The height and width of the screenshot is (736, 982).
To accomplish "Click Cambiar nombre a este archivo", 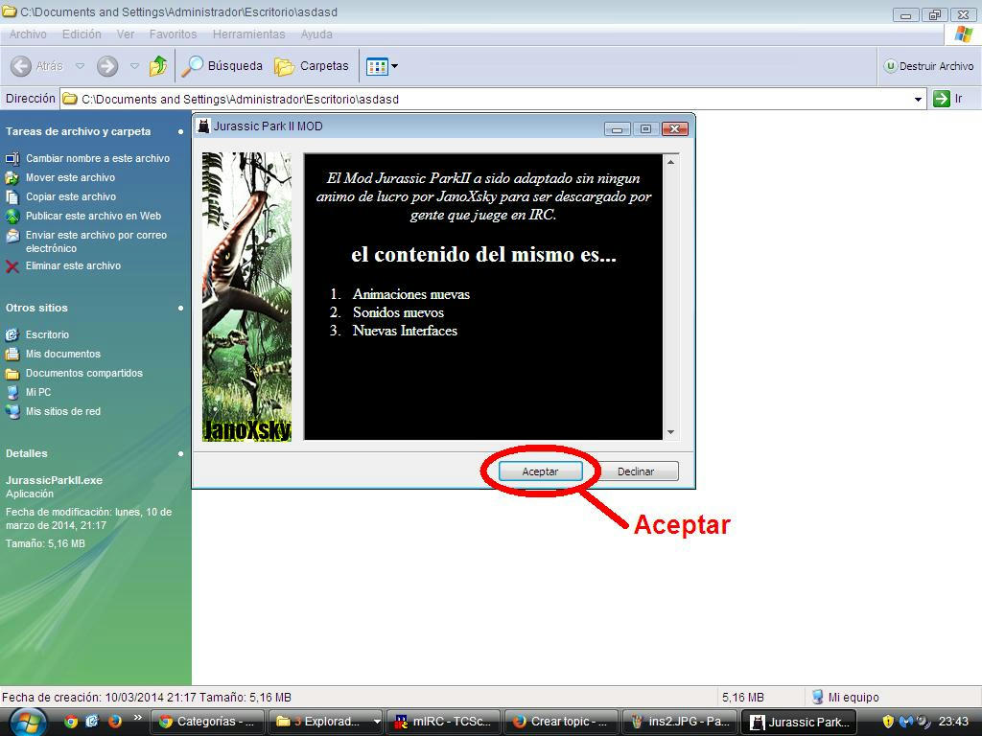I will pyautogui.click(x=98, y=158).
